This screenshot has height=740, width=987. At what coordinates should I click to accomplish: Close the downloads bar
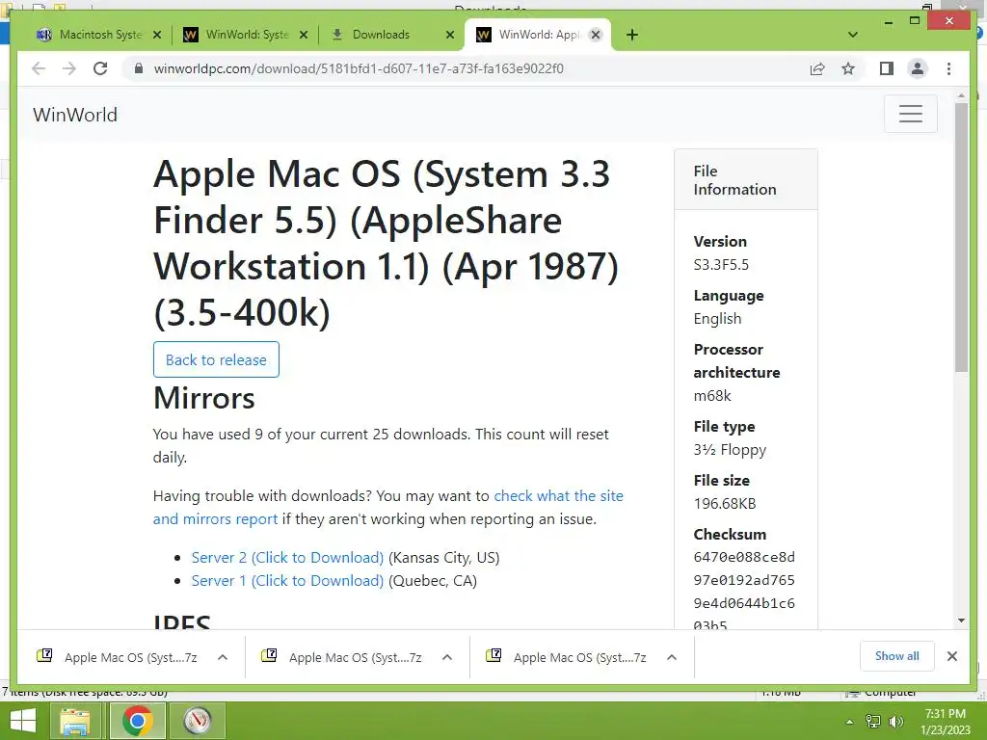pyautogui.click(x=952, y=656)
